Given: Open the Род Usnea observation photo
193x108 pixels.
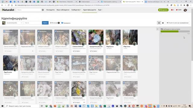Looking at the screenshot, I should pyautogui.click(x=130, y=37).
